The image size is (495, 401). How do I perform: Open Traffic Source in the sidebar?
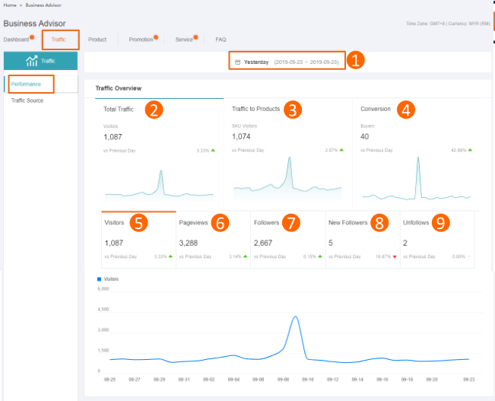[27, 100]
